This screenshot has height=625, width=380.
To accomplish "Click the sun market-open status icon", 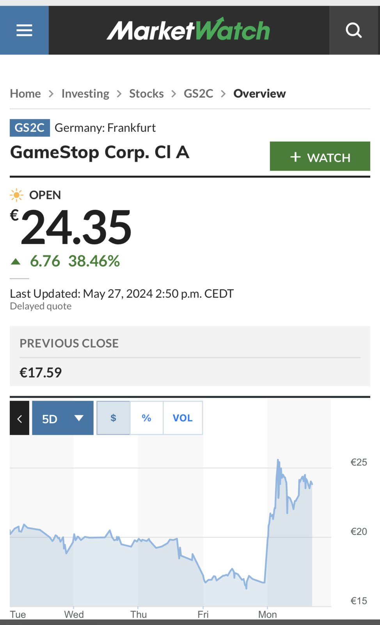I will [16, 195].
